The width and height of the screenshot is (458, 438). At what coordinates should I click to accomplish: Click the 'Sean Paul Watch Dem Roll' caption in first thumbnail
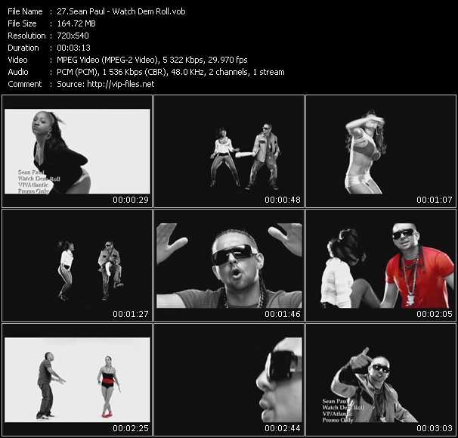39,176
